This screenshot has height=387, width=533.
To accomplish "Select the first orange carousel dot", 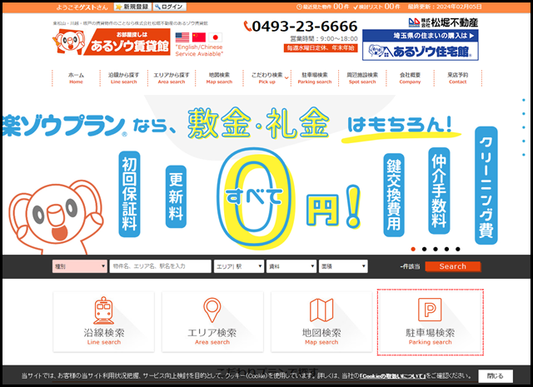I will coord(413,249).
